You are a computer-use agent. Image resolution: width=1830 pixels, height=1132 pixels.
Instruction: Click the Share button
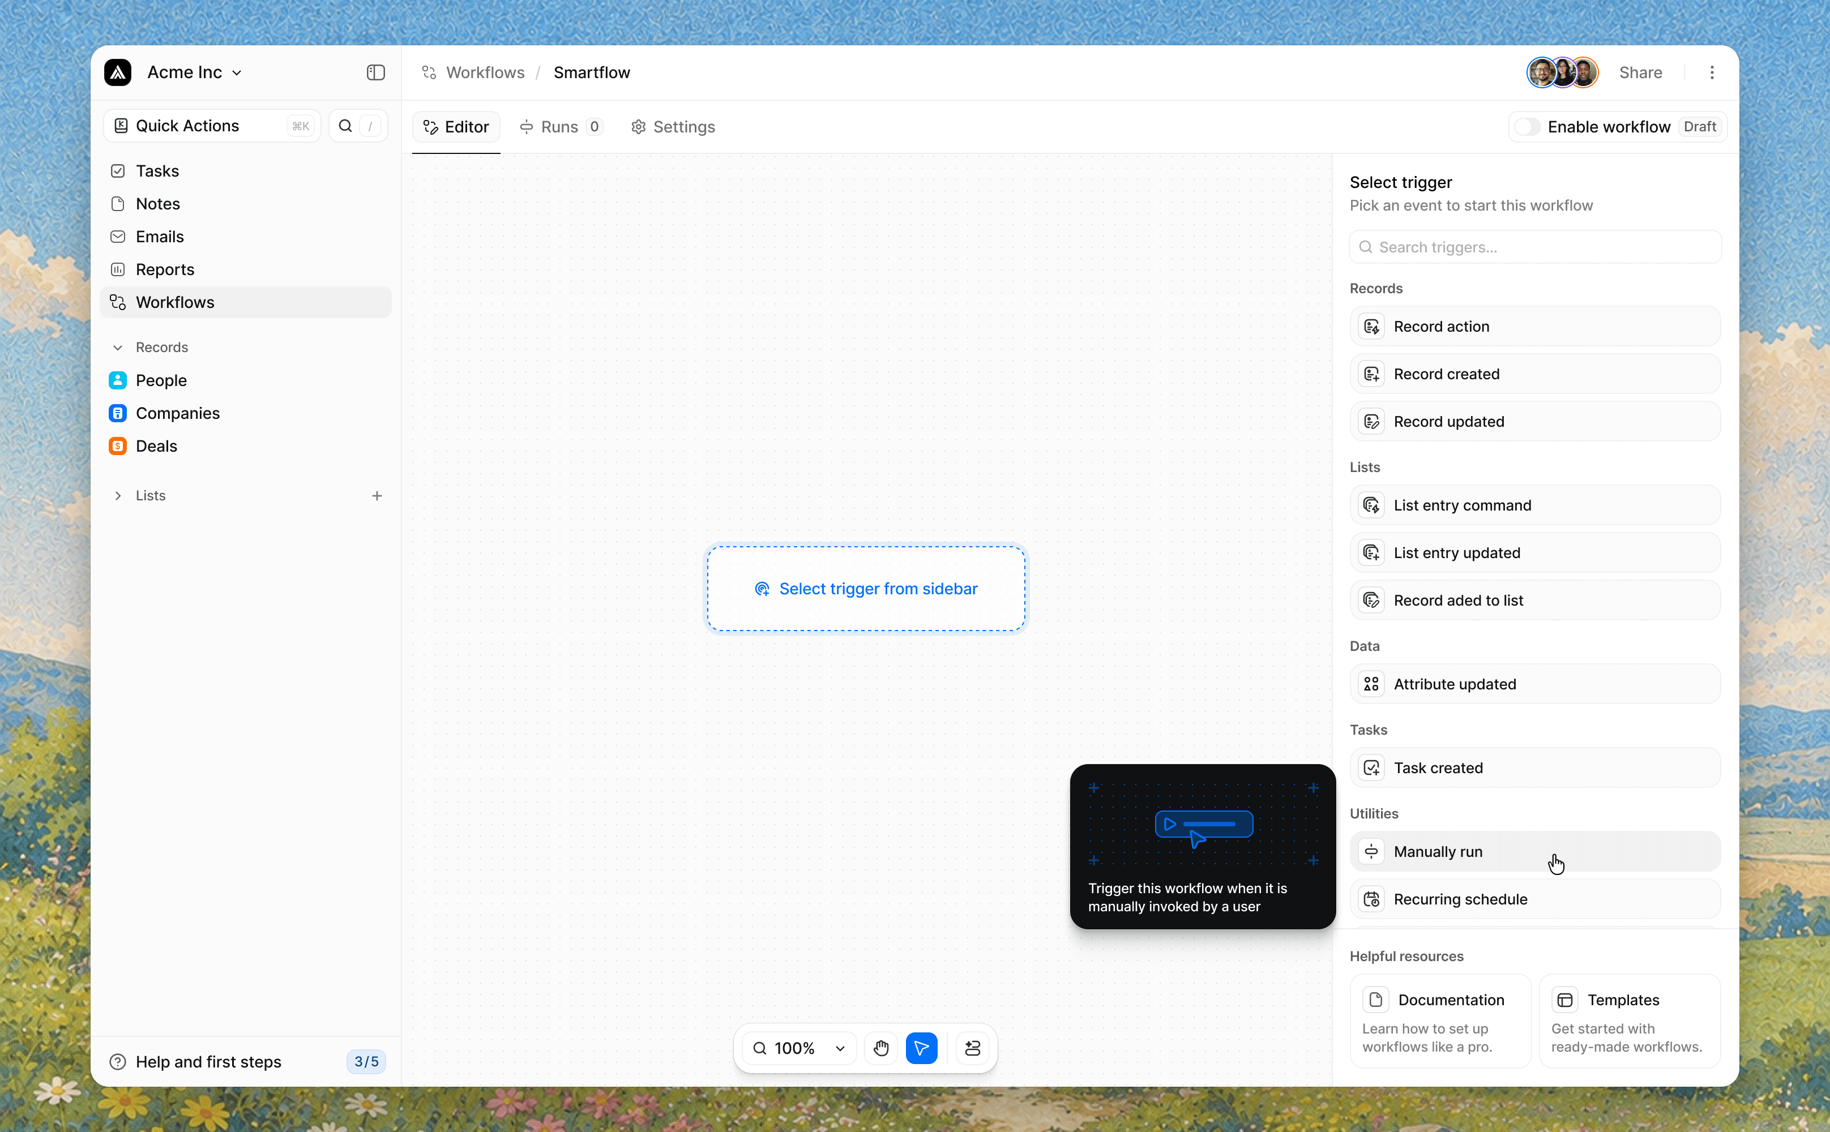point(1640,72)
